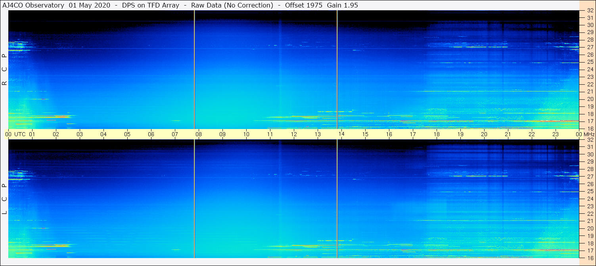Click hour "06" on the UTC time axis

[x=151, y=134]
